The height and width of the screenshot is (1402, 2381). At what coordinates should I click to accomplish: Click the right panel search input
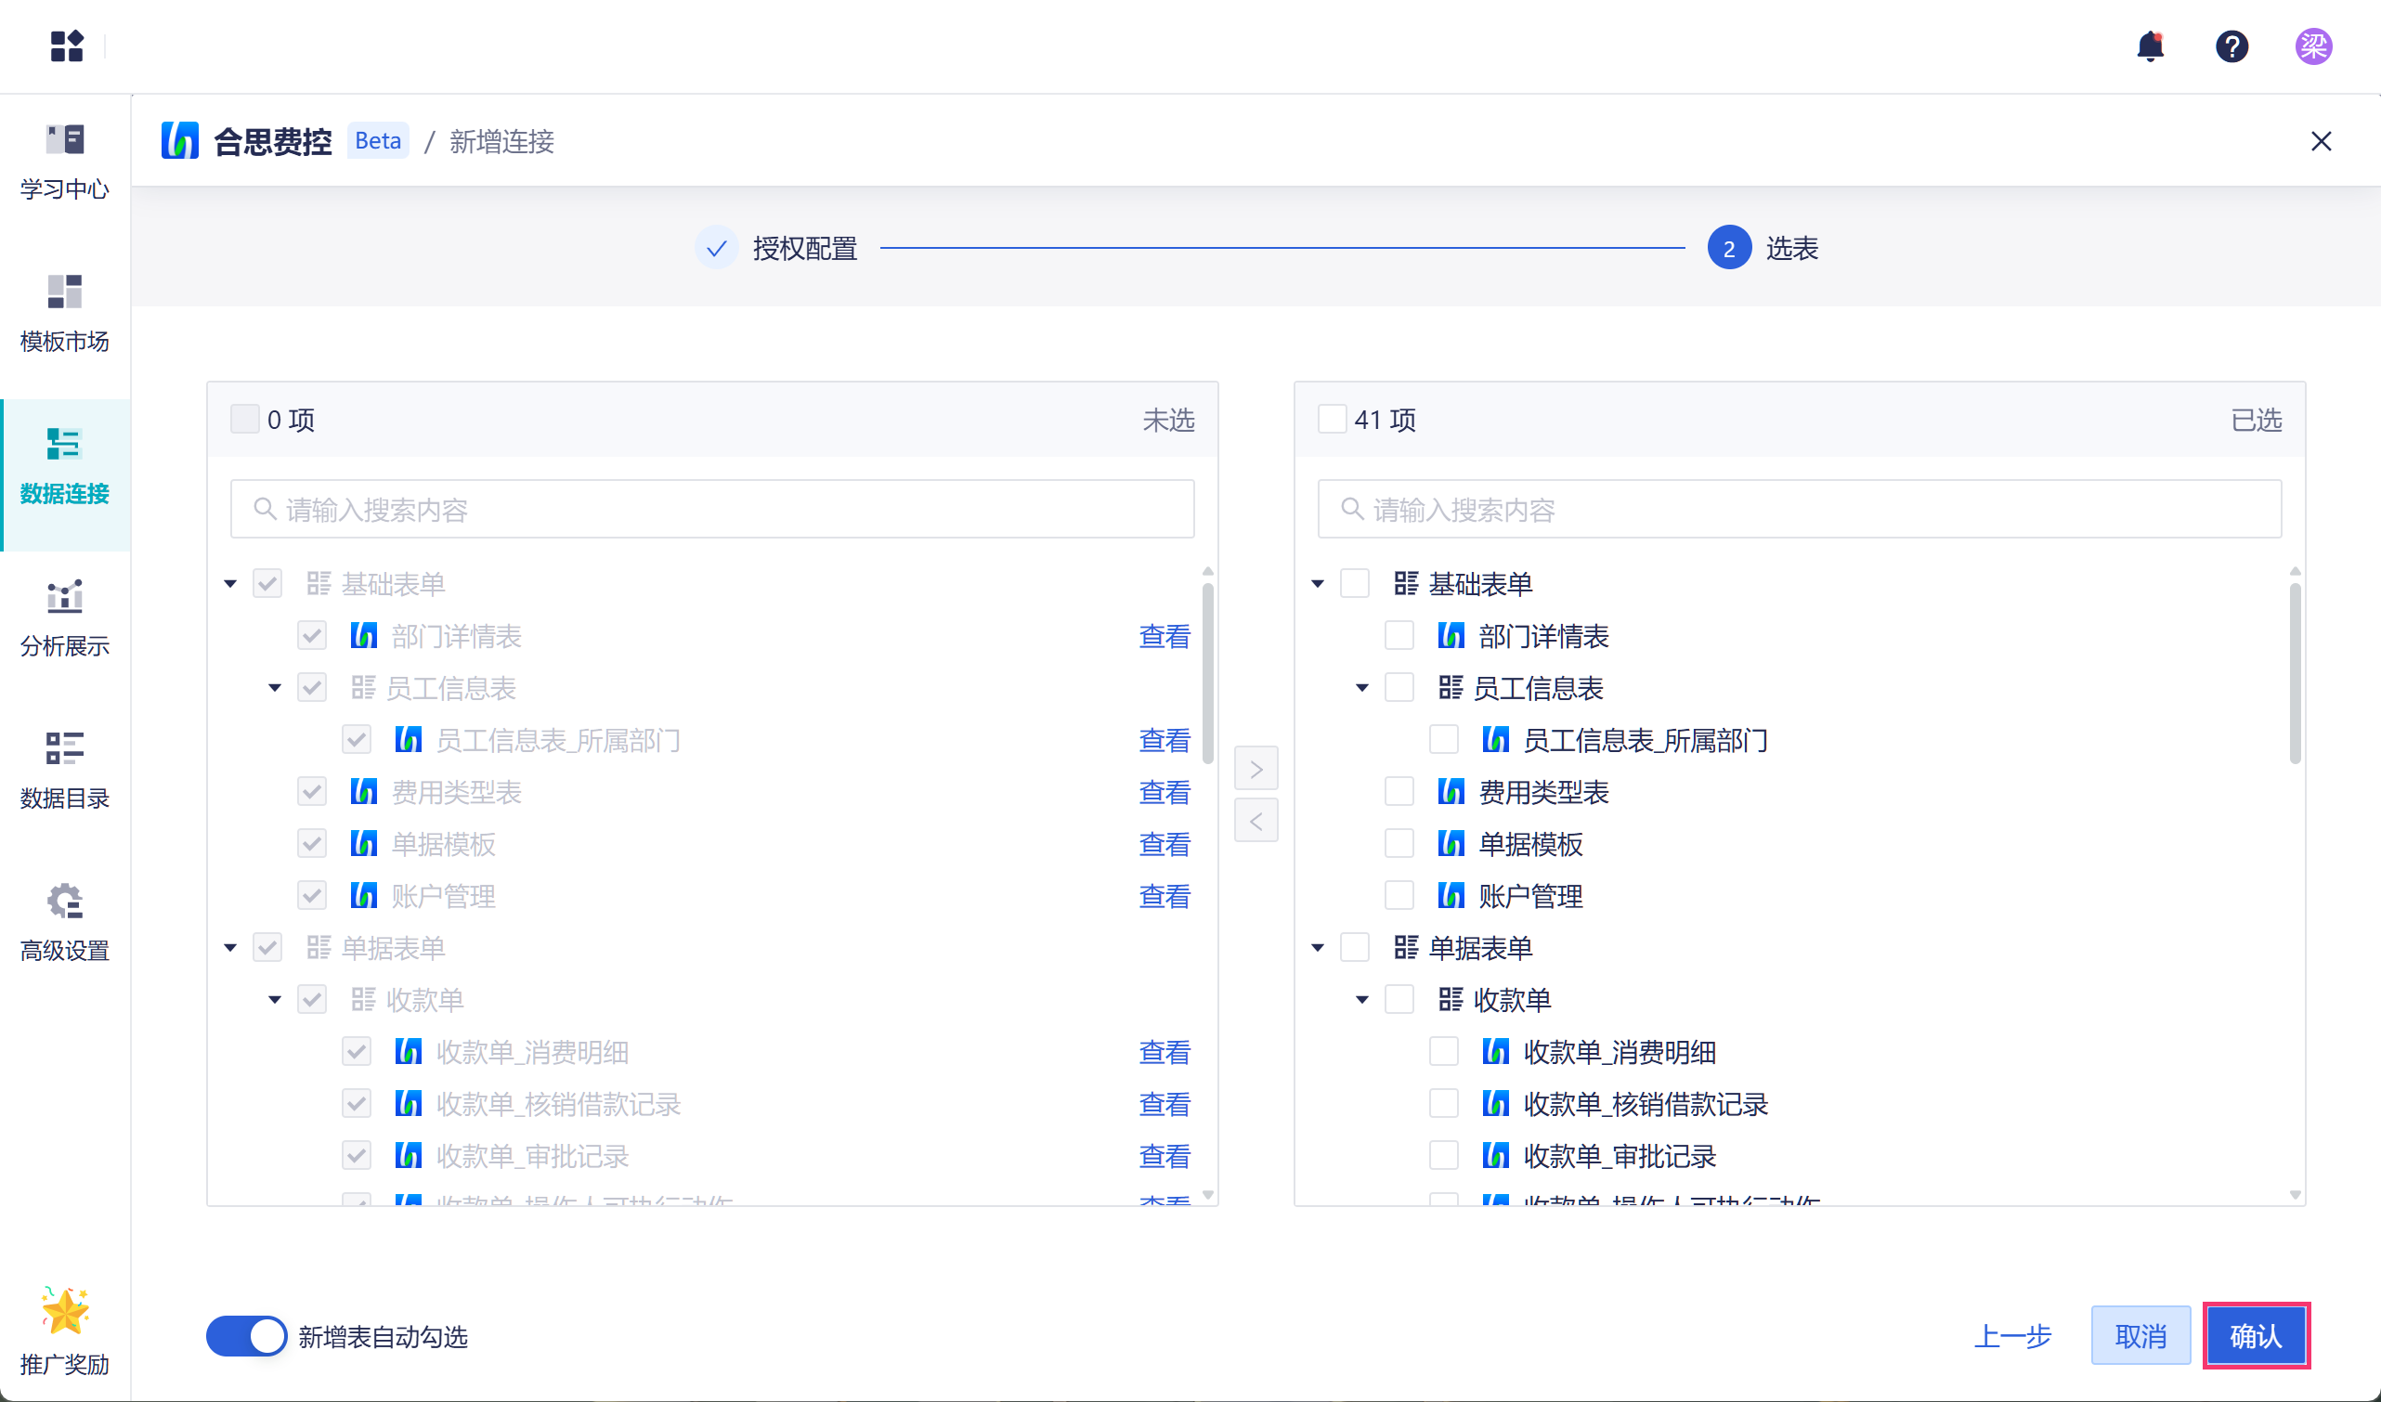pos(1799,509)
